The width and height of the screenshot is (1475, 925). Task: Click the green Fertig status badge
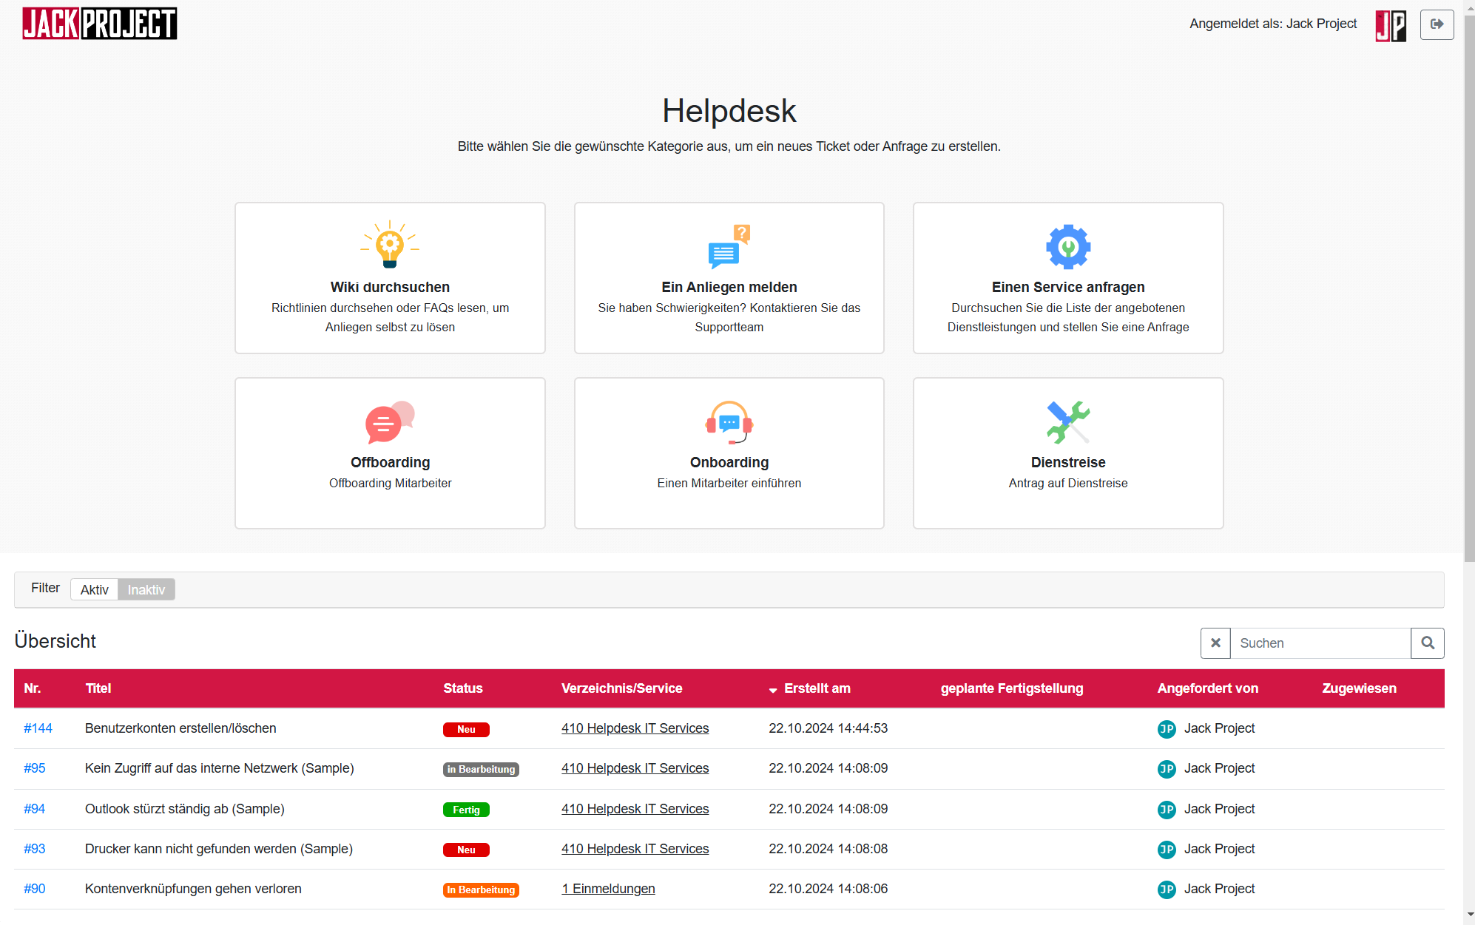466,810
